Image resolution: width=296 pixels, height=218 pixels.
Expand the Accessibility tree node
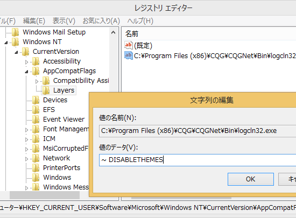26,62
